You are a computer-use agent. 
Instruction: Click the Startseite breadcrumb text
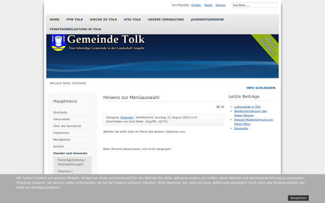click(x=79, y=83)
